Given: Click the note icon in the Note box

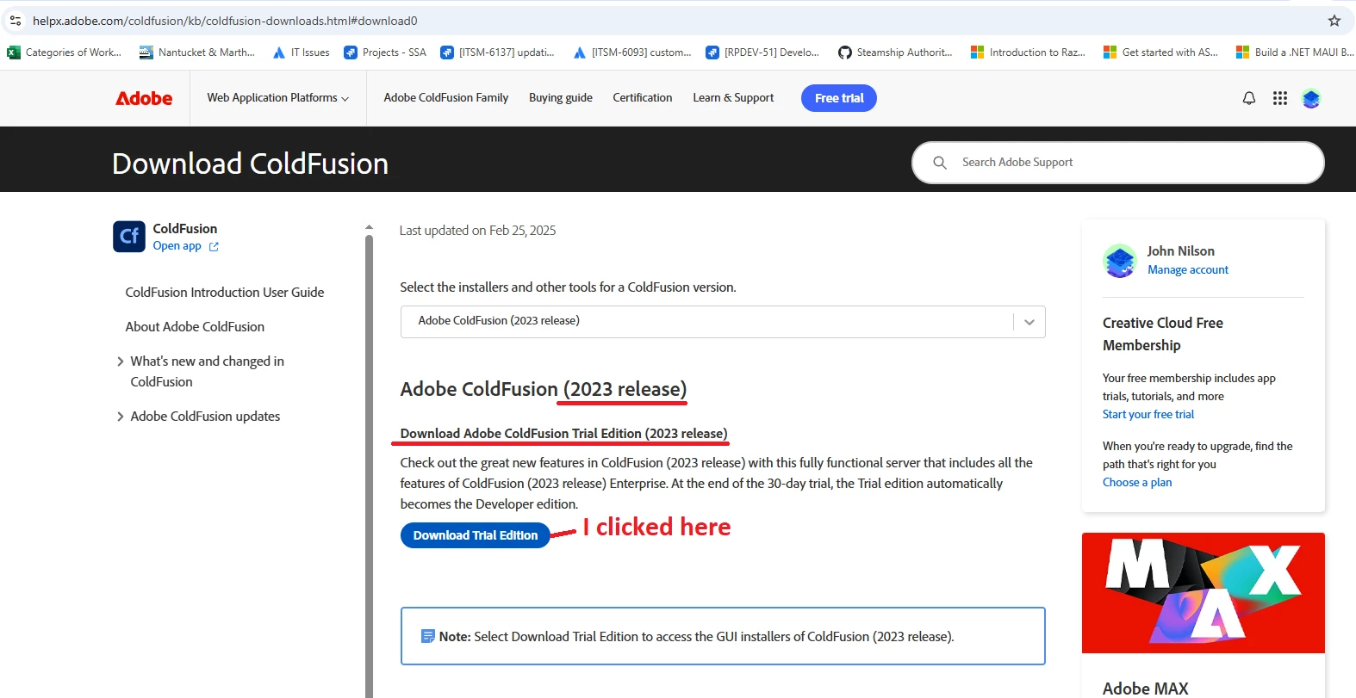Looking at the screenshot, I should click(427, 636).
